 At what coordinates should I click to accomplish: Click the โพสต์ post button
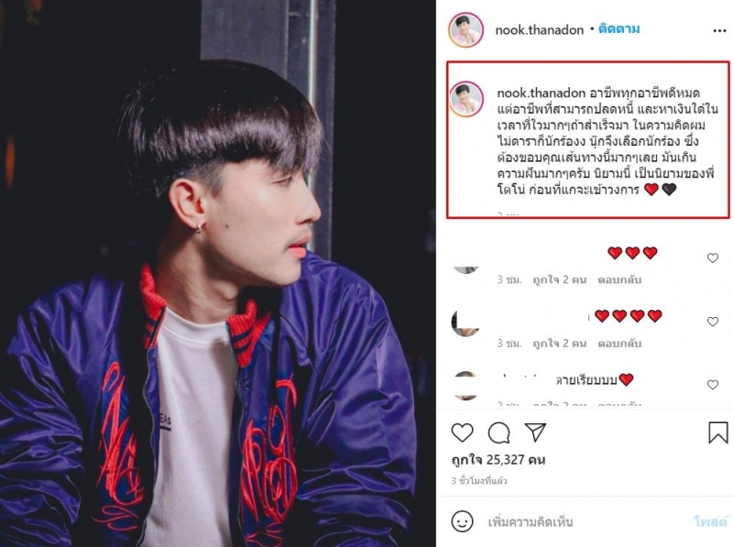[x=711, y=521]
